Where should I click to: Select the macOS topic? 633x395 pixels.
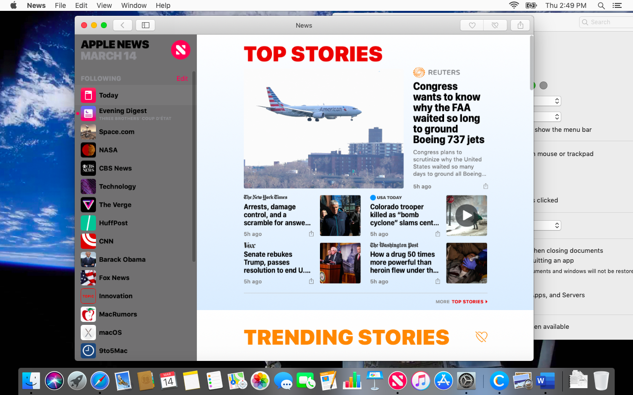(136, 333)
